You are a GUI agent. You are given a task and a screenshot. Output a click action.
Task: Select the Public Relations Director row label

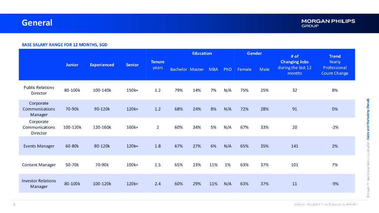(39, 90)
